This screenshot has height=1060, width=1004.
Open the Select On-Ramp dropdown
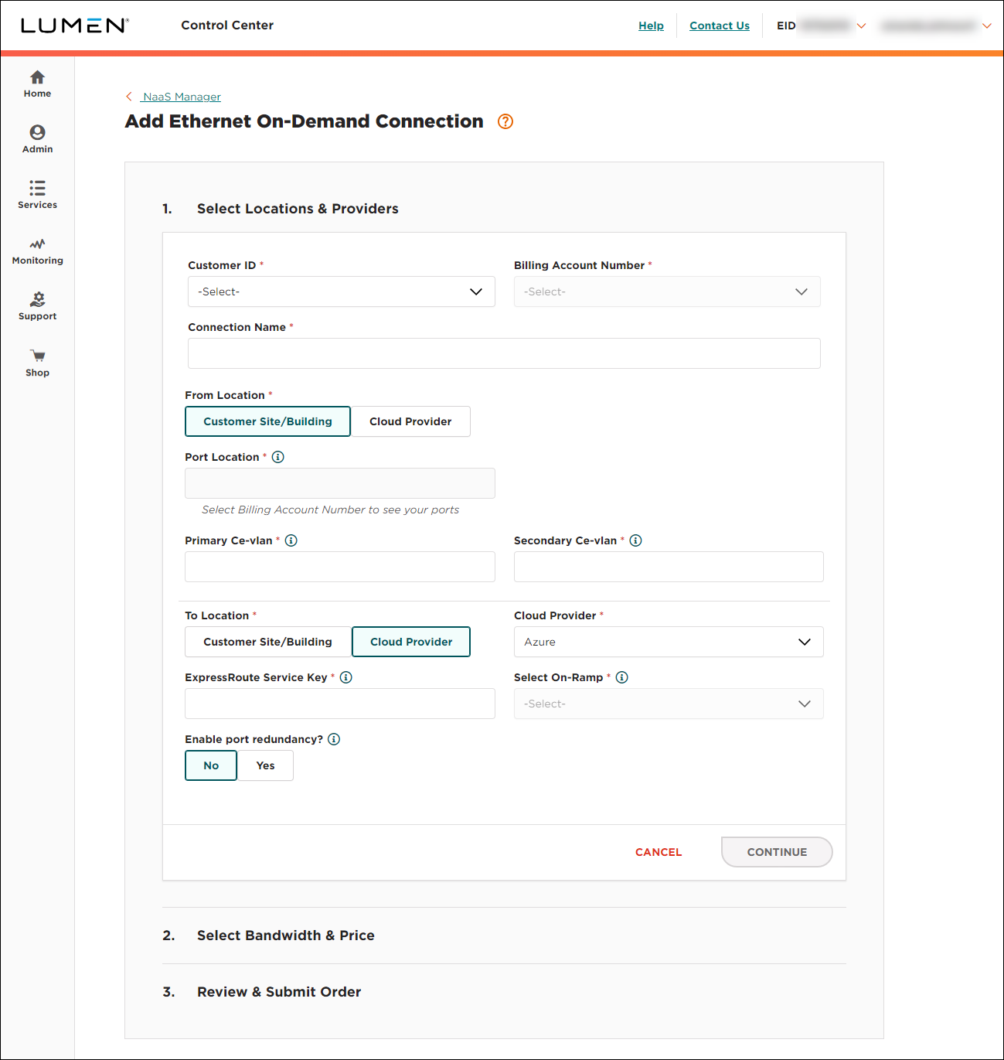click(x=669, y=704)
